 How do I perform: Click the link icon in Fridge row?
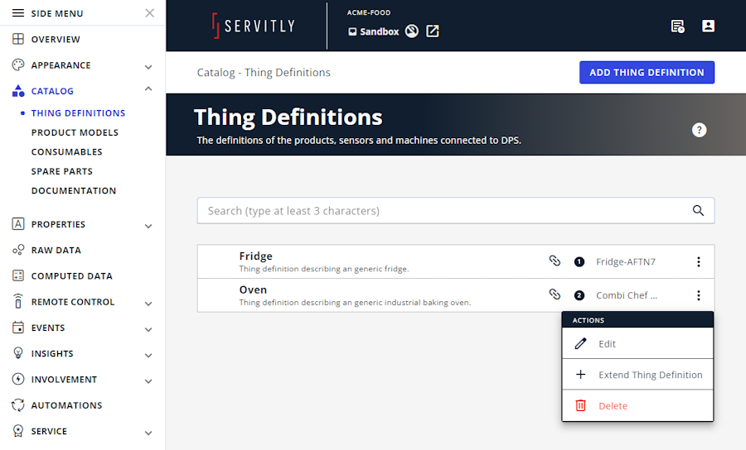click(x=555, y=261)
